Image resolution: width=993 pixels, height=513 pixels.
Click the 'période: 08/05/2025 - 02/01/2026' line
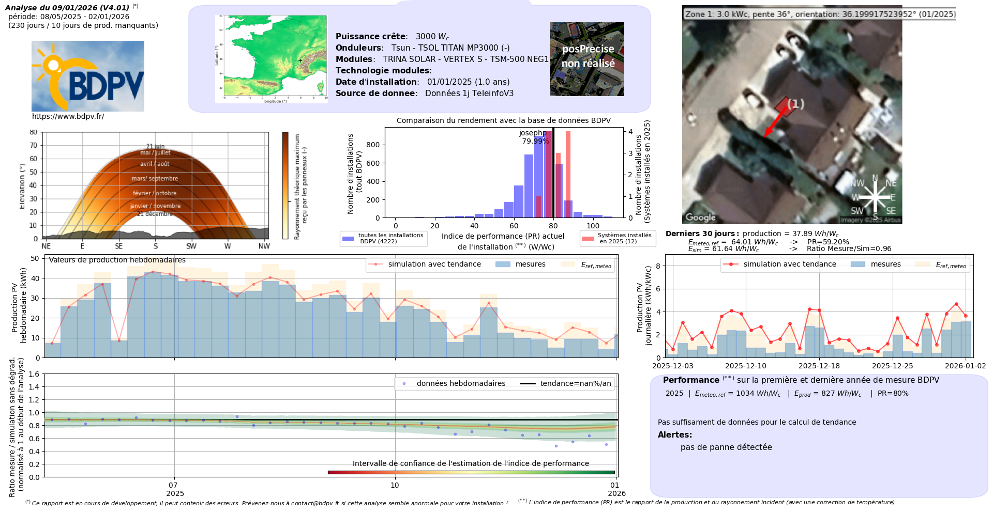coord(69,17)
